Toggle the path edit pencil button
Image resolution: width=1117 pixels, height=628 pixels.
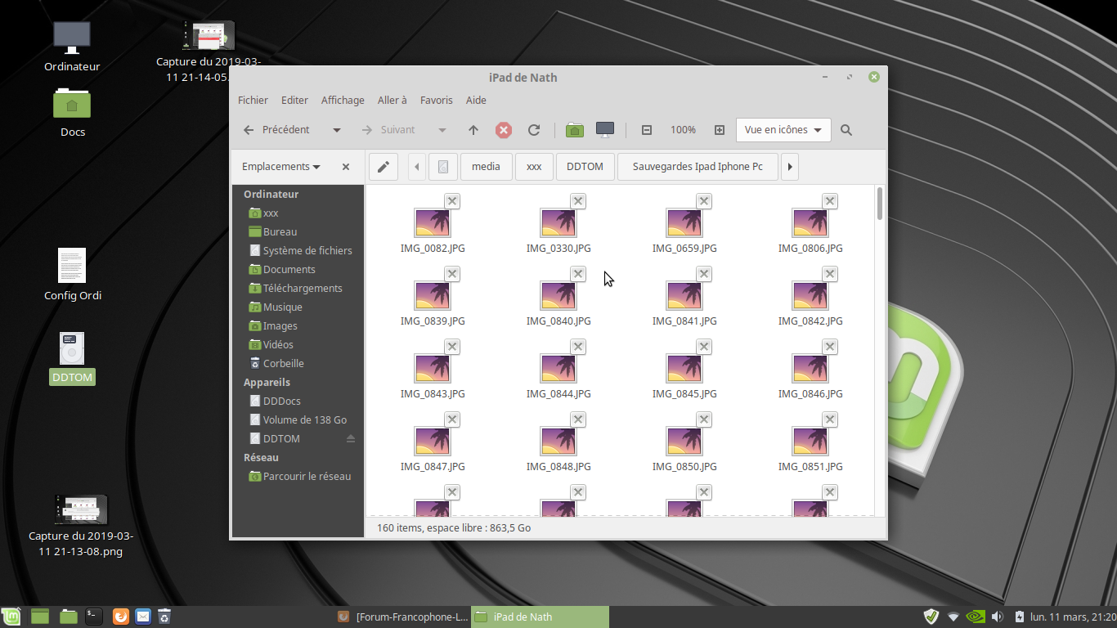tap(383, 167)
